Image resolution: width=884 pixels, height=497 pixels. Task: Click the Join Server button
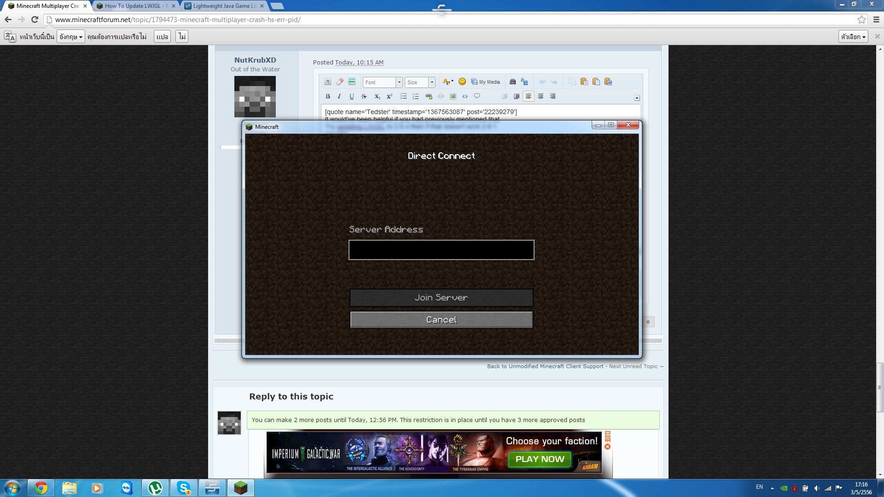click(441, 298)
